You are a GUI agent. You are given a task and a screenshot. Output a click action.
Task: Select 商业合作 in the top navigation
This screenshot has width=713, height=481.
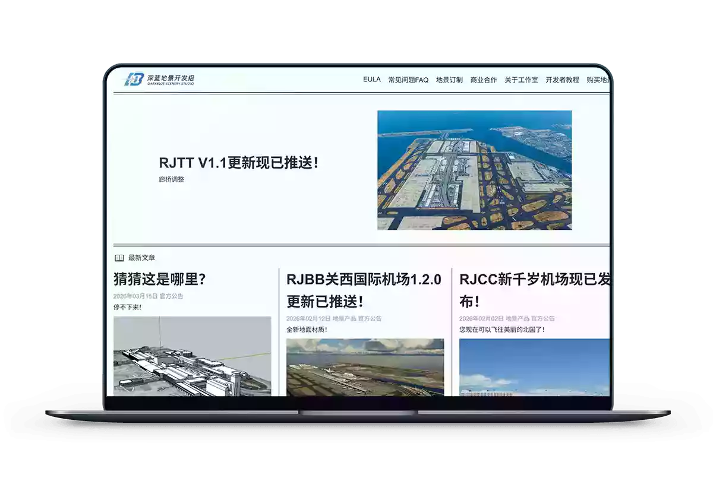(484, 80)
